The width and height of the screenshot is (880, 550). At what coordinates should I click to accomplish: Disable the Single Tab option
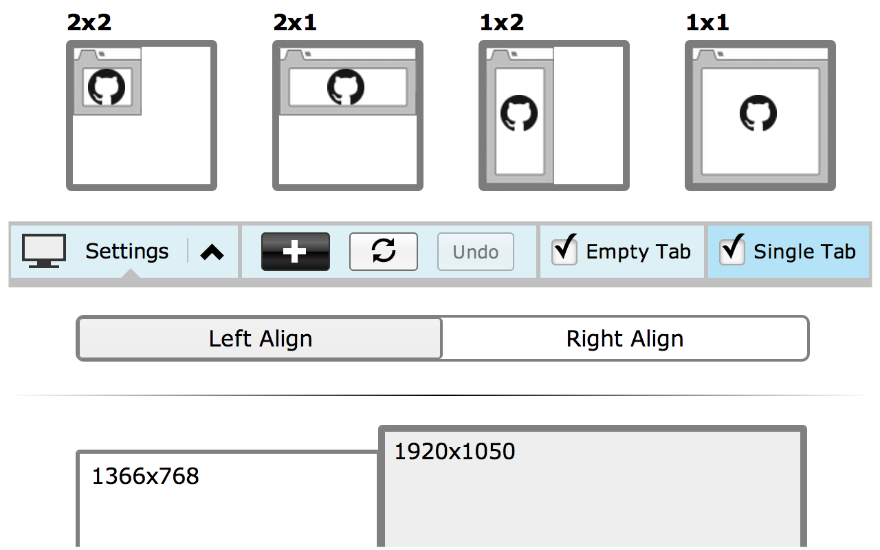click(x=732, y=252)
